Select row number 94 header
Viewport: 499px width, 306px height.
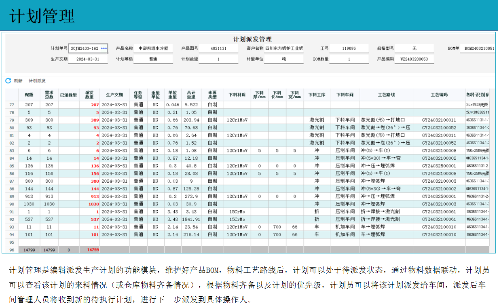click(x=12, y=234)
